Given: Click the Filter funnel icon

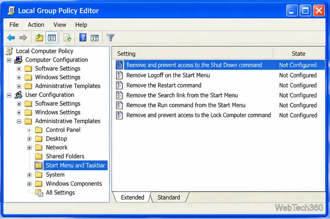Looking at the screenshot, I should point(110,38).
